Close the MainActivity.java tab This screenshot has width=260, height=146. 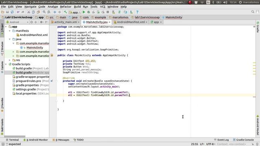[110, 22]
